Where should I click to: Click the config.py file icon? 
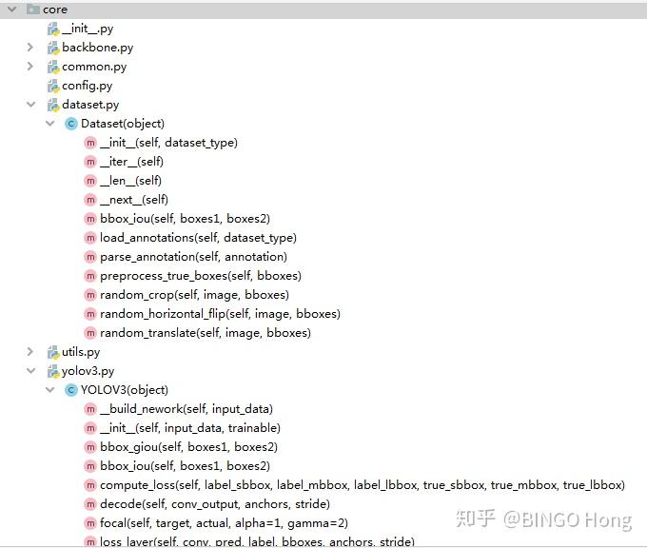53,86
